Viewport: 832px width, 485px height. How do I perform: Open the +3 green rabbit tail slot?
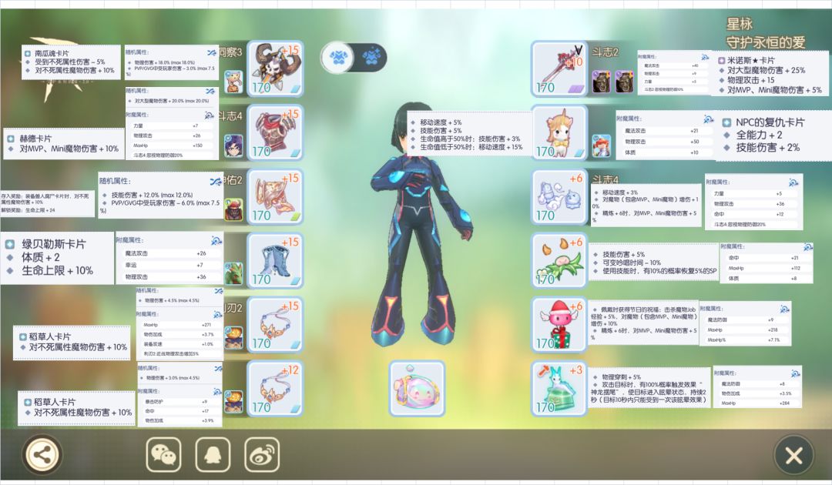point(559,389)
